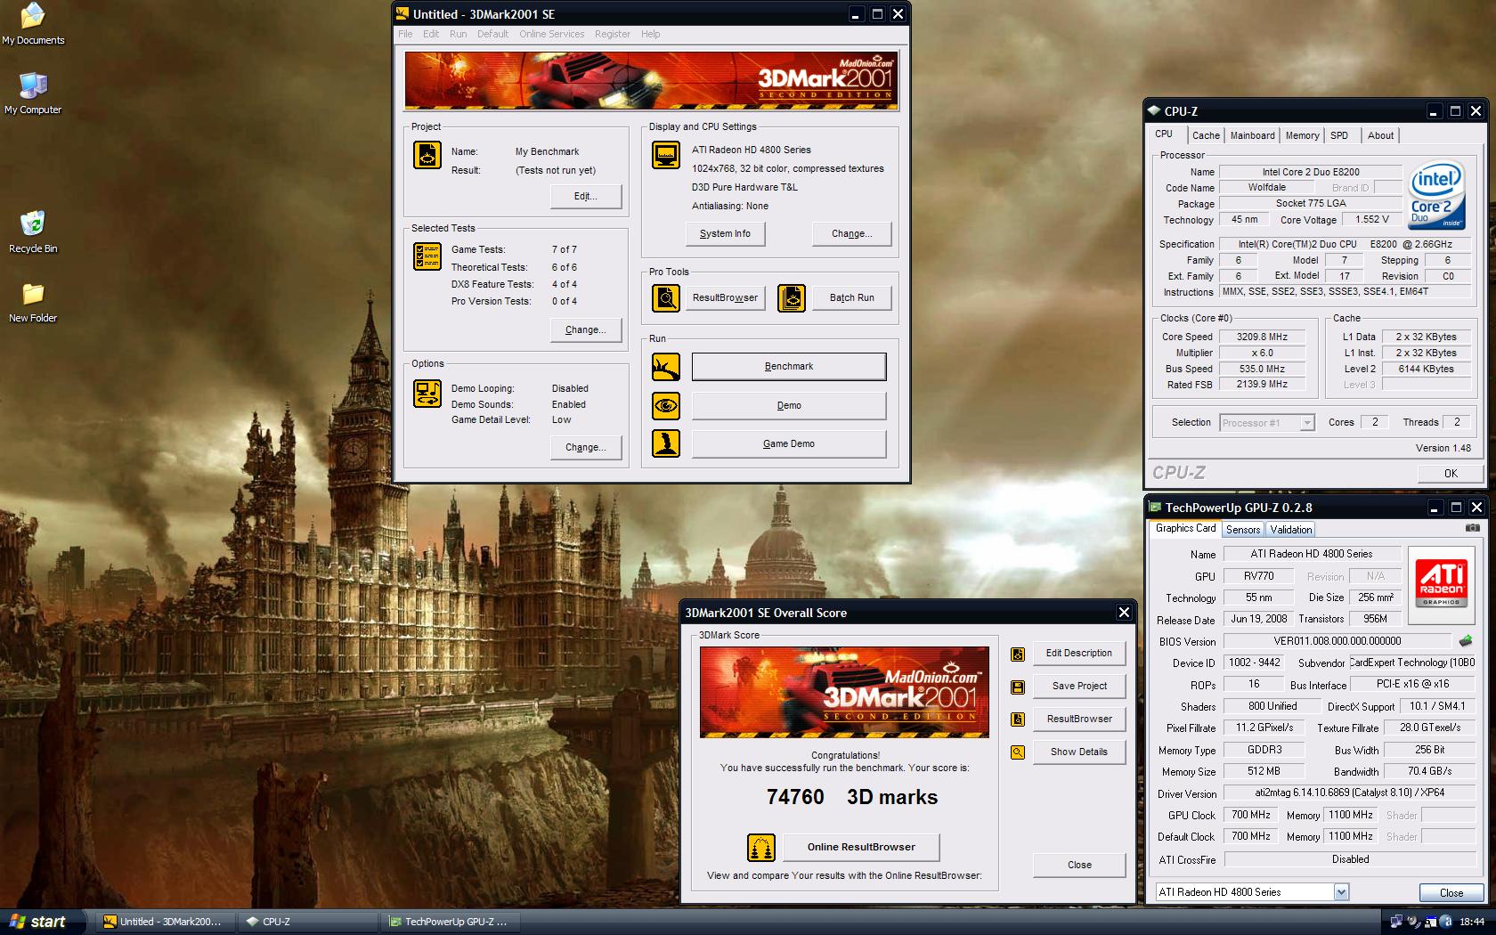Image resolution: width=1496 pixels, height=935 pixels.
Task: Open the Edit menu in 3DMark2001
Action: pyautogui.click(x=431, y=34)
